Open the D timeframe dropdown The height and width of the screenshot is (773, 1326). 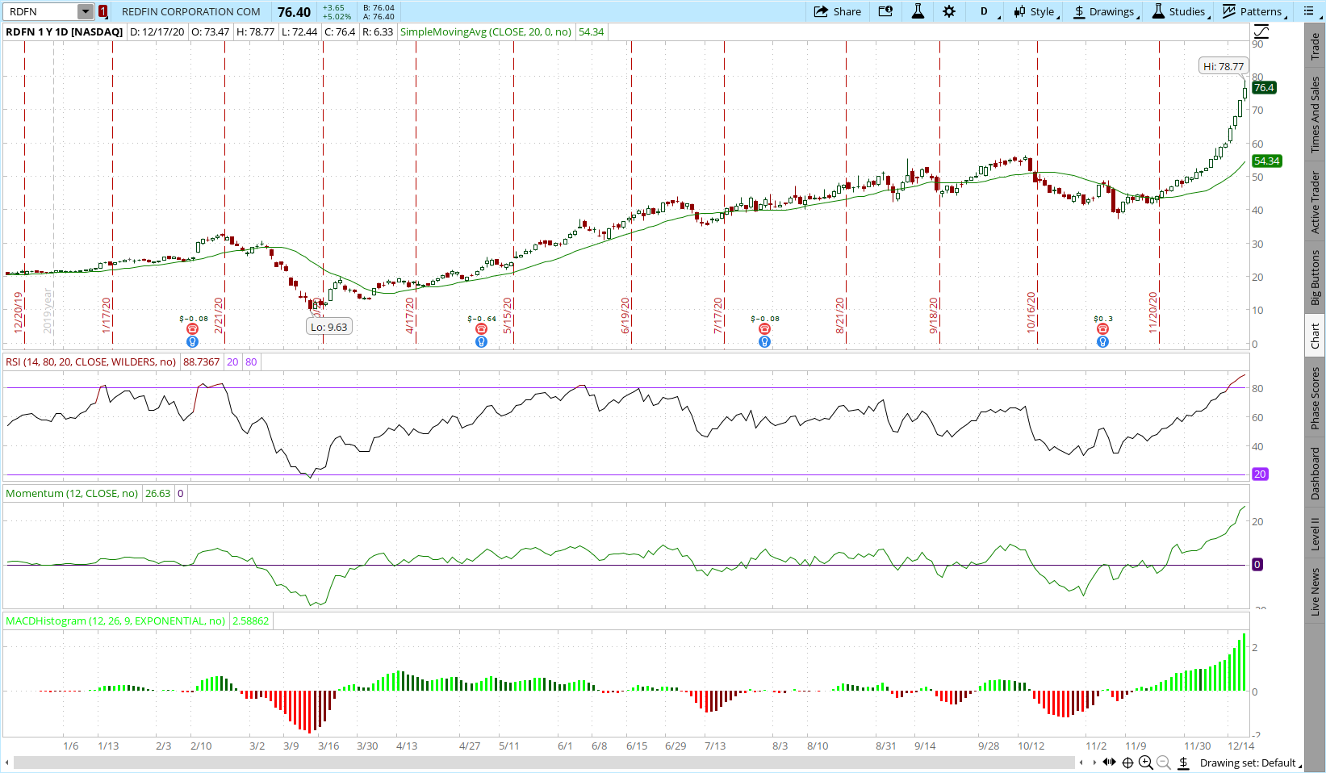pos(985,11)
